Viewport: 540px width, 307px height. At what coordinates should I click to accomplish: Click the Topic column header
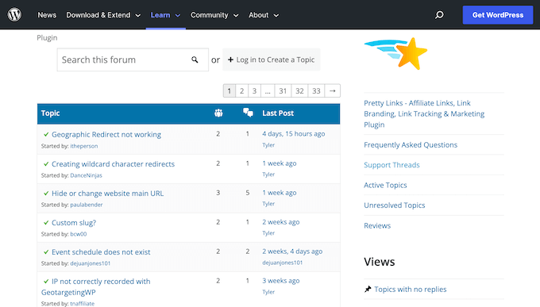[50, 113]
